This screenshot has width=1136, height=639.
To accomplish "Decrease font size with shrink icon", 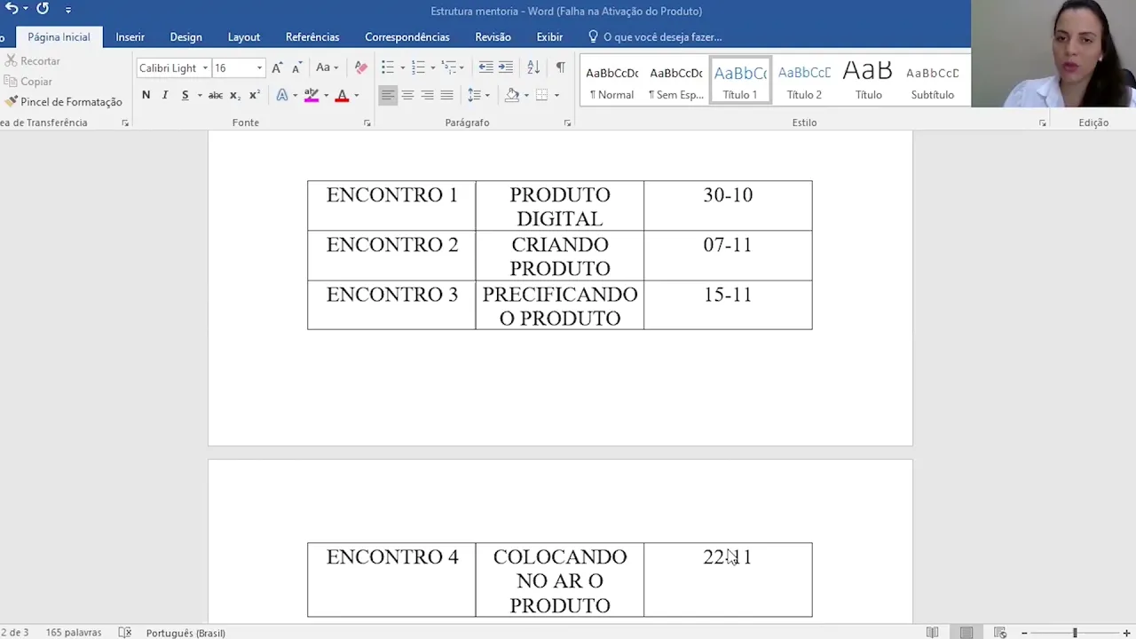I will [296, 68].
